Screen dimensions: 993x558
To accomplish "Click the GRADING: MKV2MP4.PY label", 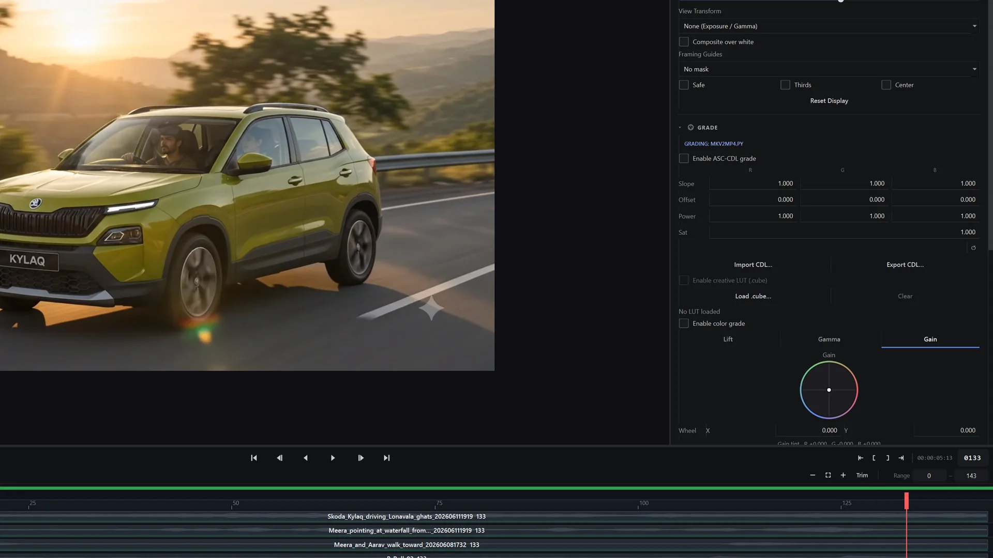I will click(x=713, y=144).
